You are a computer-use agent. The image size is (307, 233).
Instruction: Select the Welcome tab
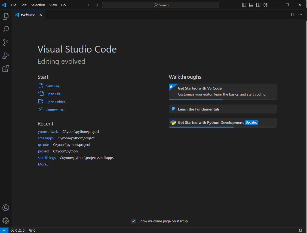click(x=29, y=15)
